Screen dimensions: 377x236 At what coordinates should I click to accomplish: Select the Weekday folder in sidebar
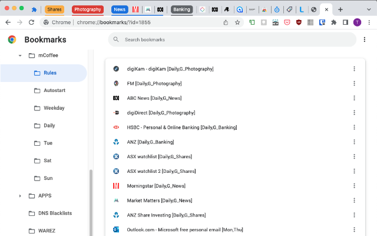(x=54, y=108)
